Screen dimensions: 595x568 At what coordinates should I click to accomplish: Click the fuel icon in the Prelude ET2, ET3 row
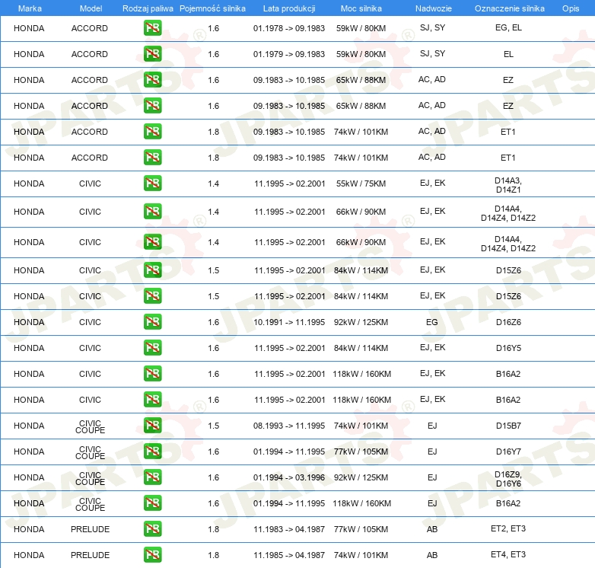152,529
